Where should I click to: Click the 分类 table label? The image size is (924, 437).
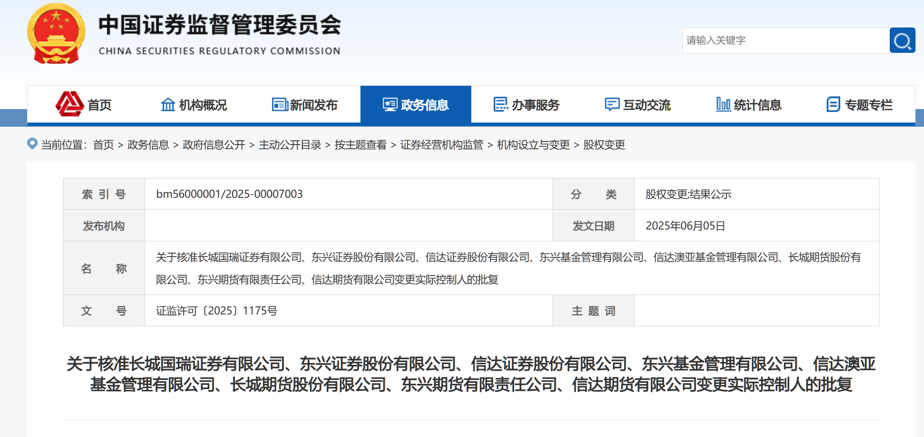click(594, 194)
